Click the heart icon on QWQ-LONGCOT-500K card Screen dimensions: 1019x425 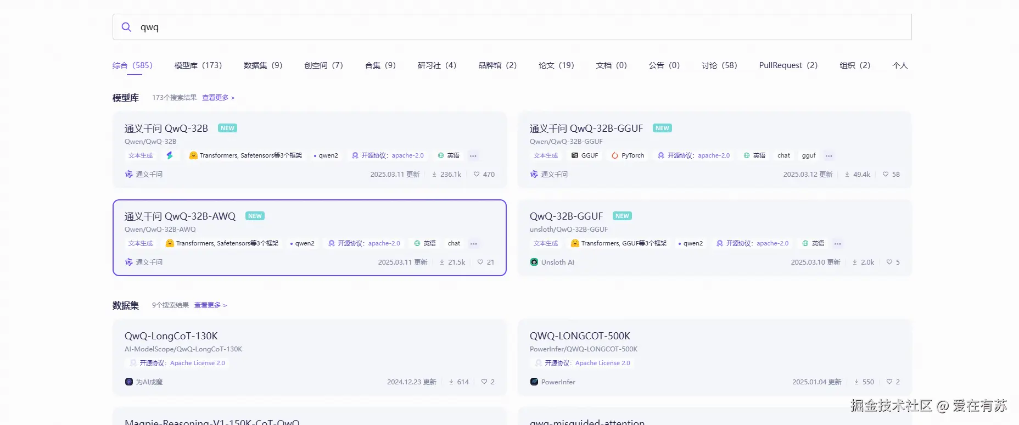coord(889,382)
